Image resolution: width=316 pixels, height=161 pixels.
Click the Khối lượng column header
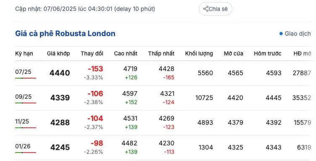(199, 54)
